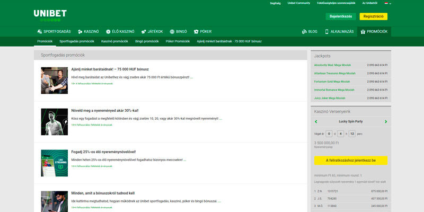
Task: Open Póker menu item
Action: point(202,32)
